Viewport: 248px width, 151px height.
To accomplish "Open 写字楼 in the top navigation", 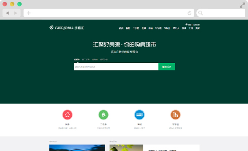I will point(158,28).
